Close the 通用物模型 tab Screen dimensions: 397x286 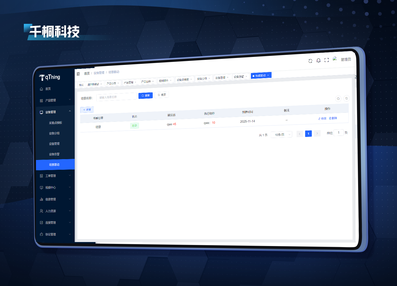[x=101, y=84]
